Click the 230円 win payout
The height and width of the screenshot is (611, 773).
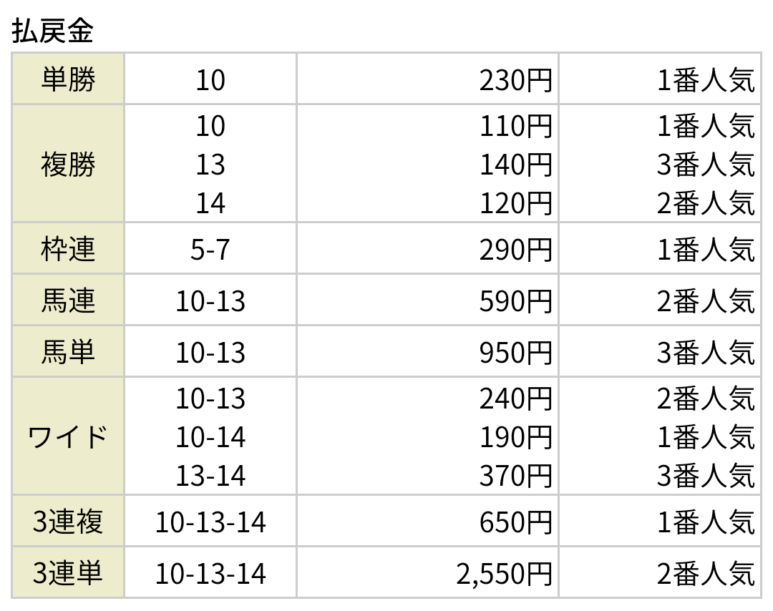point(515,80)
